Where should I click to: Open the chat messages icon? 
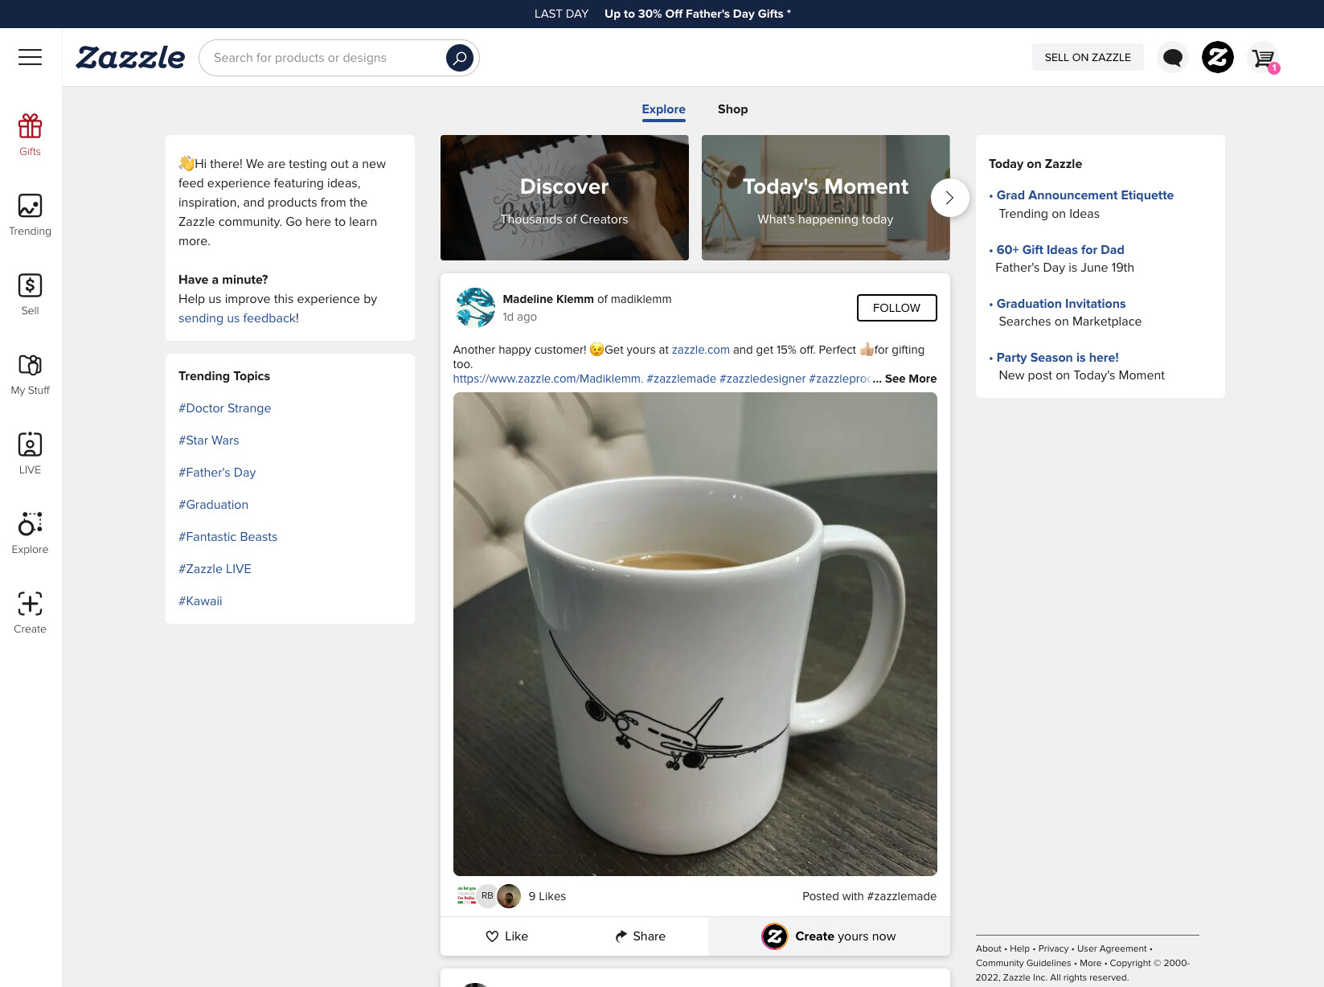coord(1173,57)
